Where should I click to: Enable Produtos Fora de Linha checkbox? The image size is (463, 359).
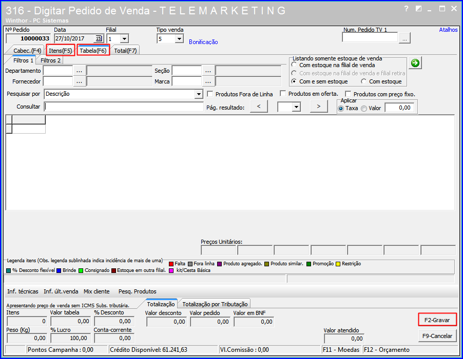pos(210,94)
